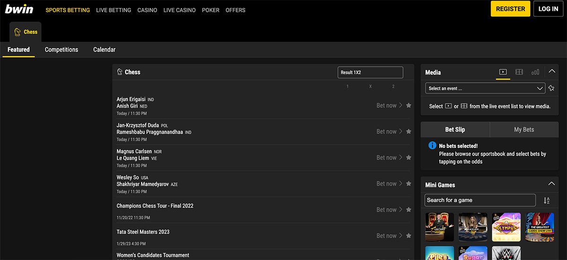Favorite the Duda vs Praggnanandhaa match
The image size is (567, 260).
point(409,131)
